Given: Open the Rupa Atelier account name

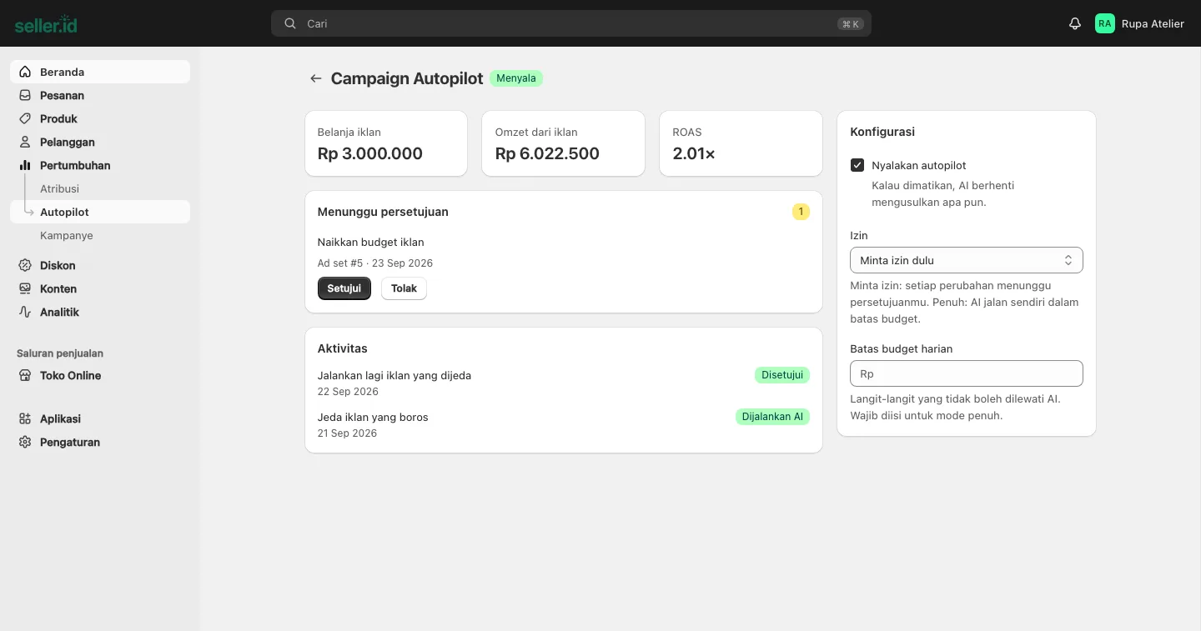Looking at the screenshot, I should click(1153, 23).
